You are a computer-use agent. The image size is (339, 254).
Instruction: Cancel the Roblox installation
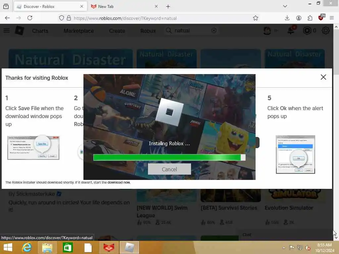tap(169, 169)
